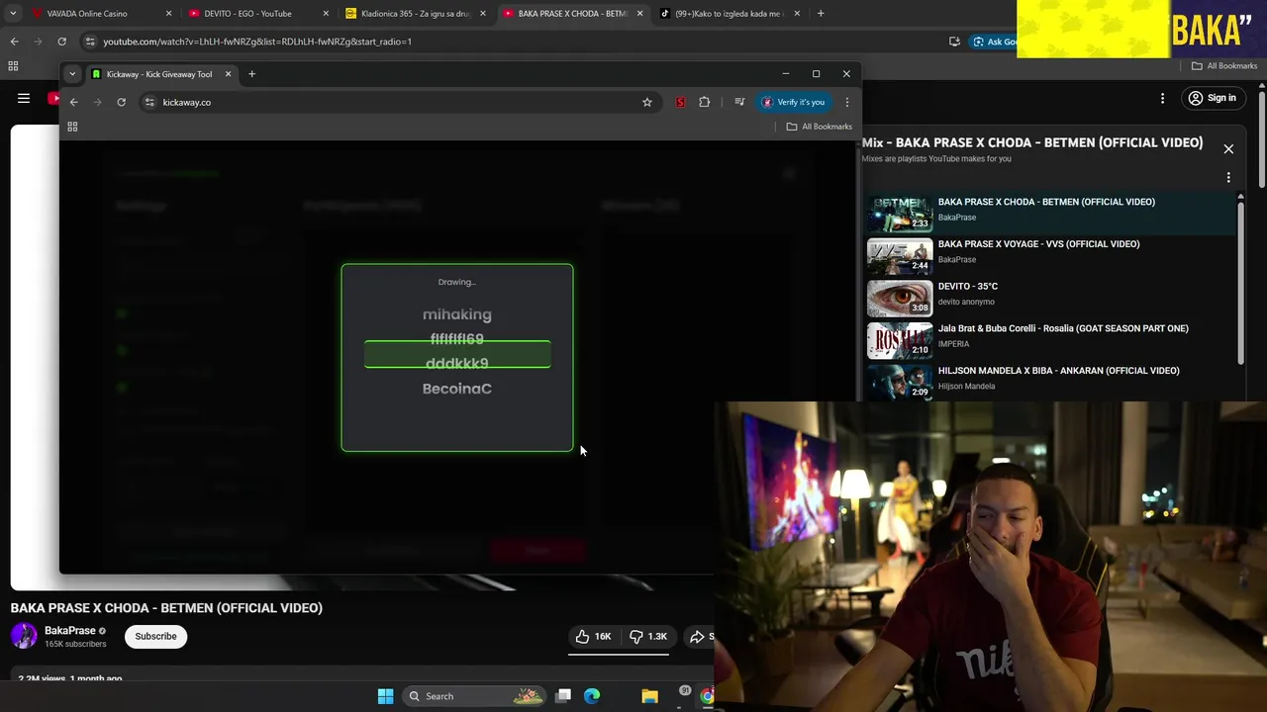Viewport: 1267px width, 712px height.
Task: Close the Kladionica 365 tab
Action: 483,14
